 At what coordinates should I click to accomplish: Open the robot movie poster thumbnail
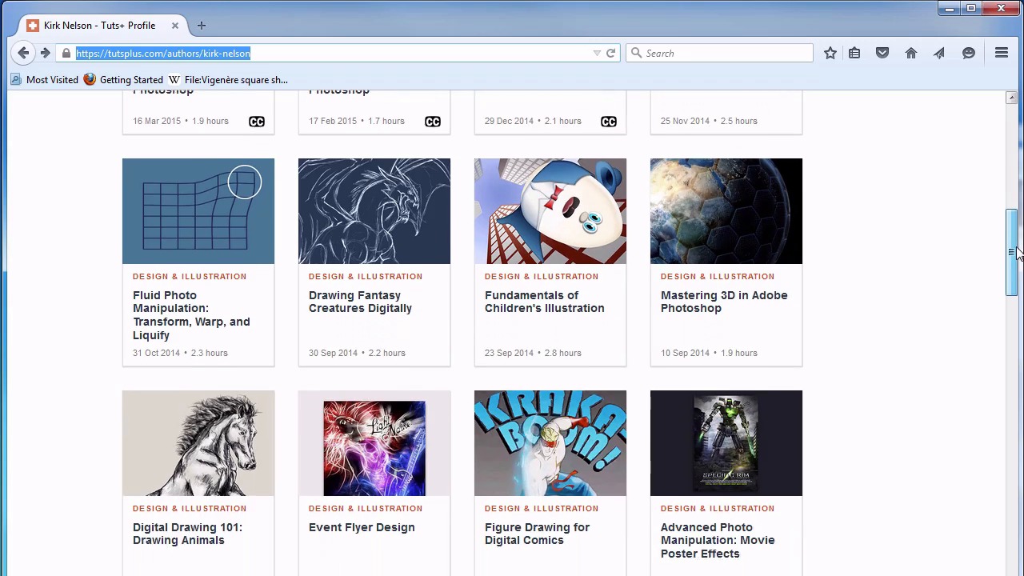tap(726, 443)
